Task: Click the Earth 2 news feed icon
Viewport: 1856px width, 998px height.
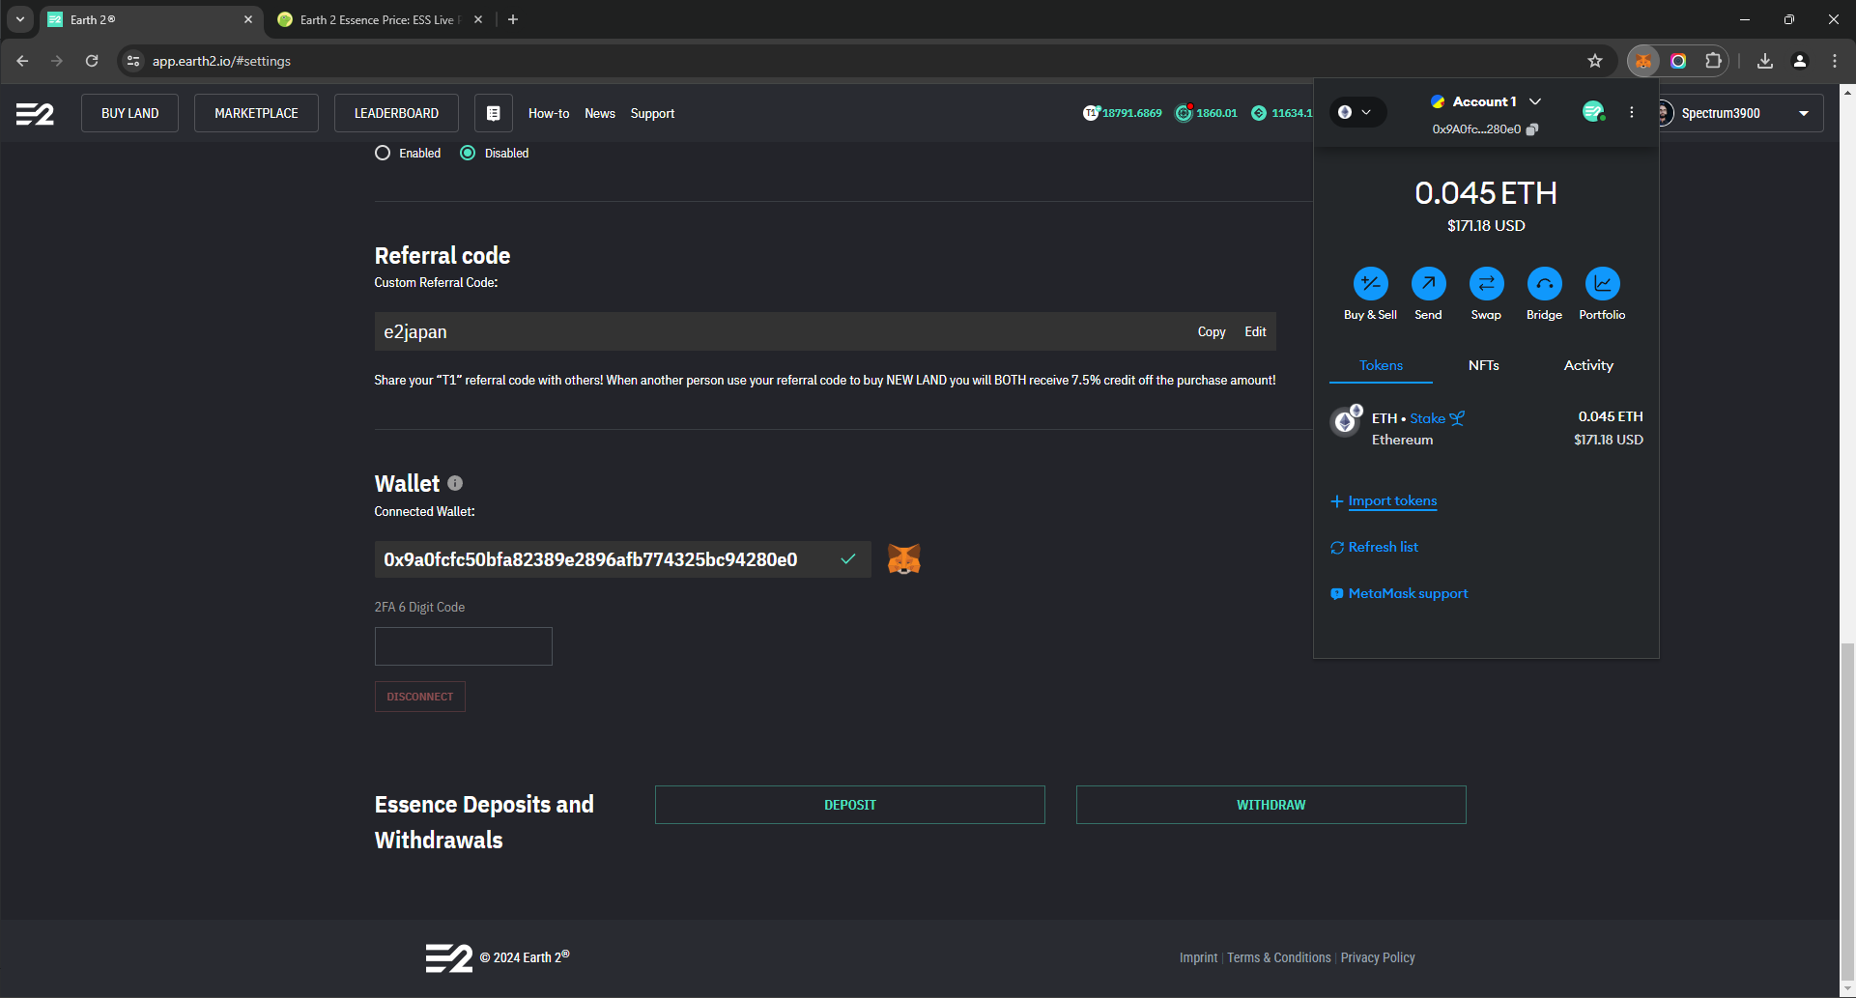Action: pyautogui.click(x=493, y=113)
